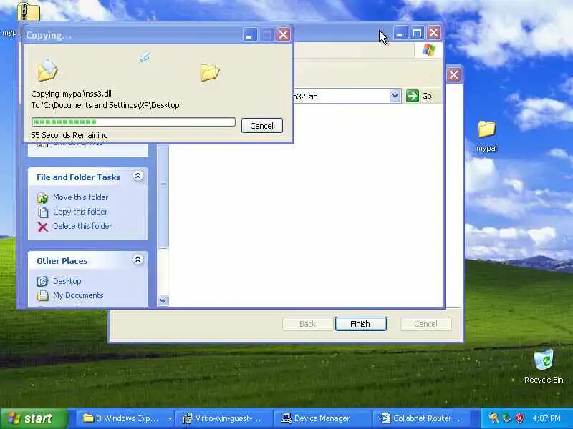Click the destination folder icon in Copying dialog
Viewport: 573px width, 429px height.
click(210, 72)
